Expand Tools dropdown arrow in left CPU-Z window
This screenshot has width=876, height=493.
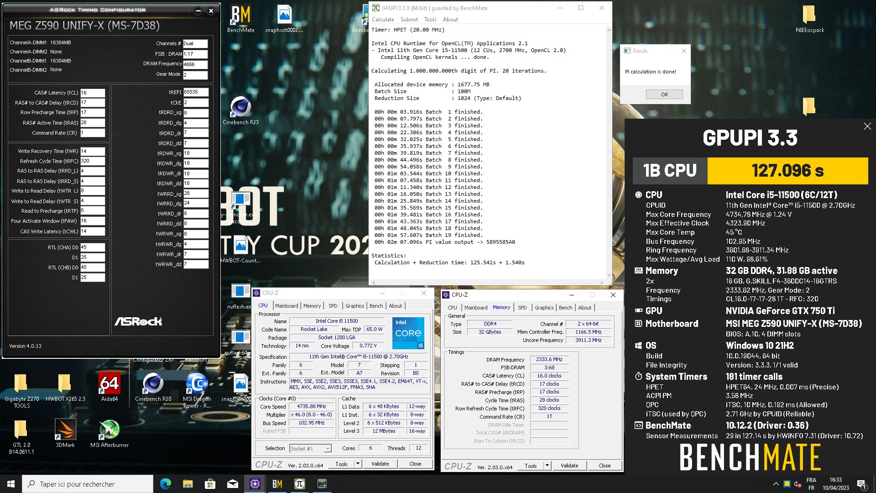pos(358,464)
